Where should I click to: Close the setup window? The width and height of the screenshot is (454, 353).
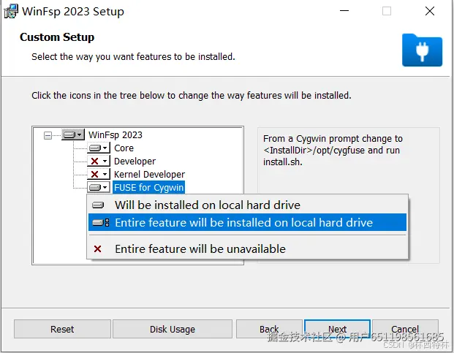tap(430, 11)
